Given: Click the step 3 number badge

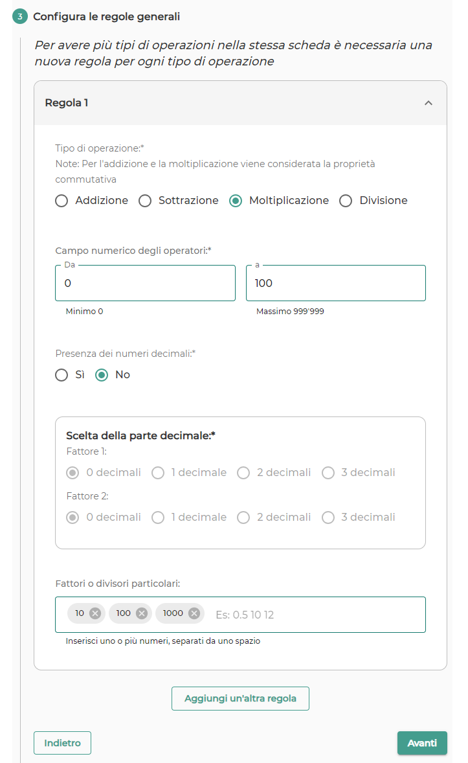Looking at the screenshot, I should pos(20,16).
